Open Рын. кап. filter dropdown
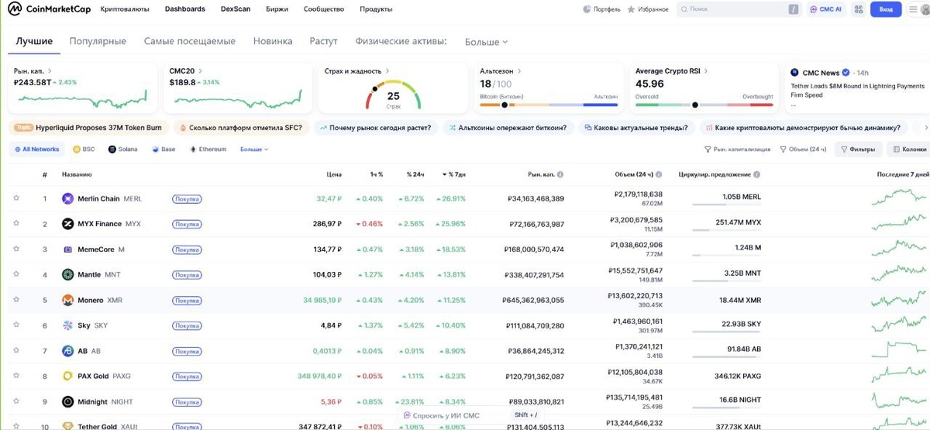930x430 pixels. [x=738, y=149]
